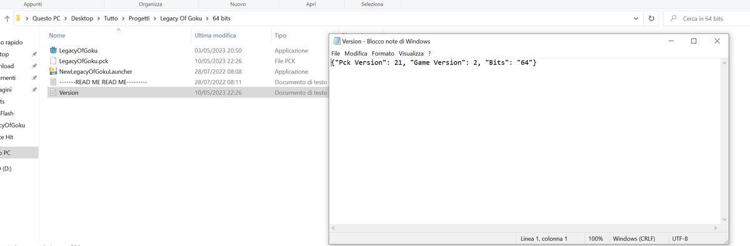The width and height of the screenshot is (750, 246).
Task: Click the 64 bits breadcrumb segment
Action: (x=222, y=19)
